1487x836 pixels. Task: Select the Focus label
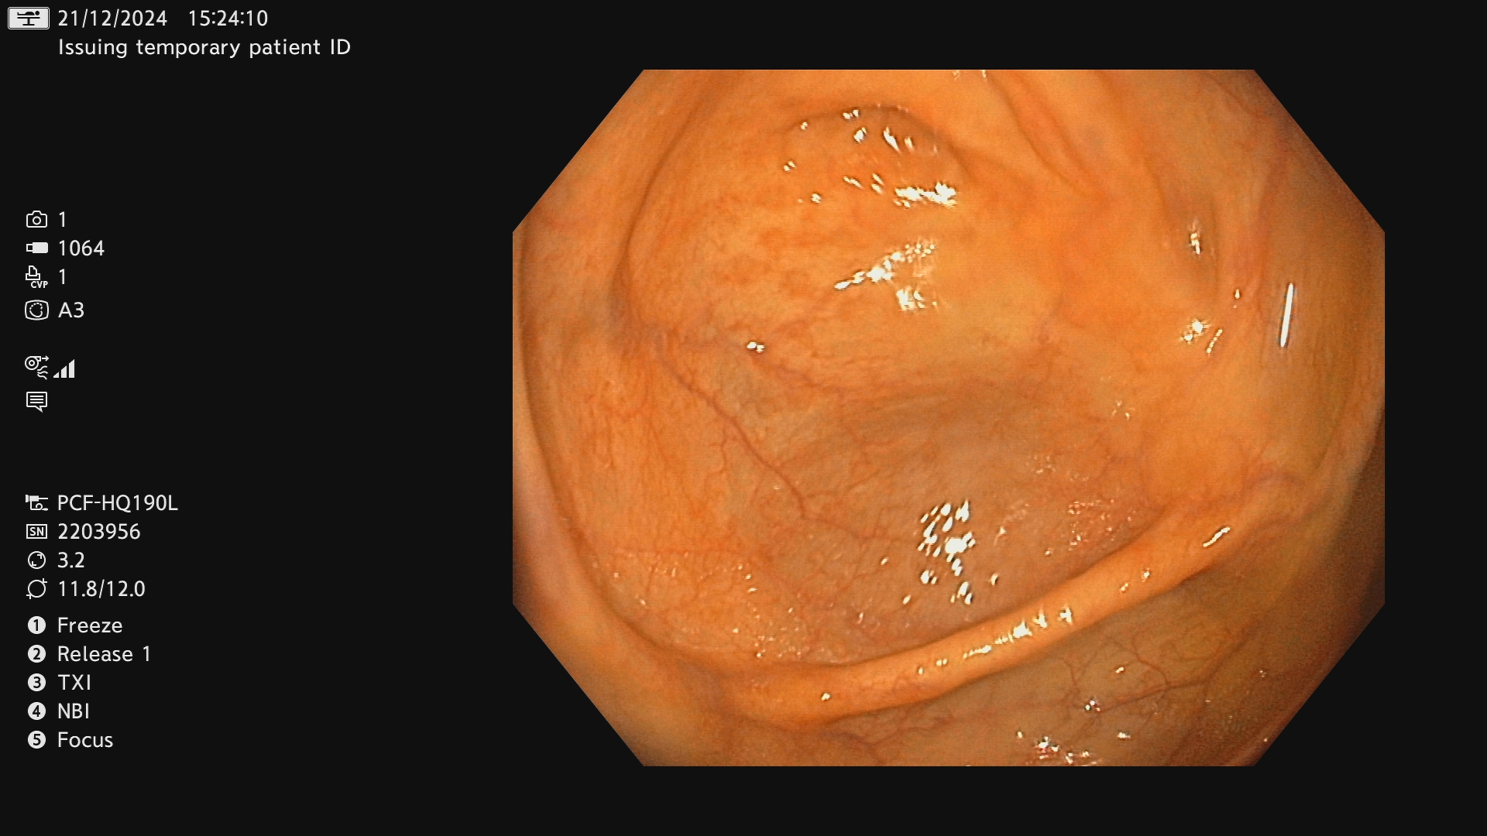click(85, 740)
